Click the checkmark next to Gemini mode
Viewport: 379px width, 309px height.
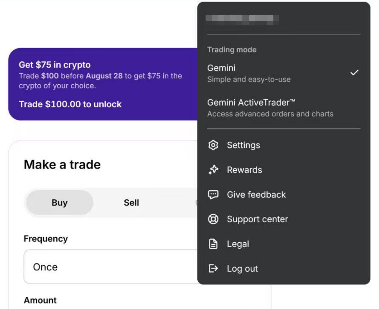[354, 73]
